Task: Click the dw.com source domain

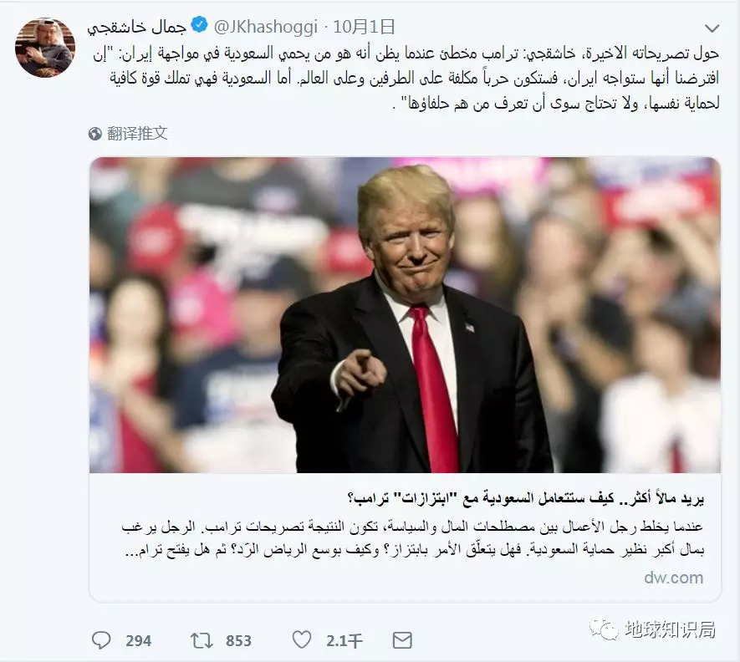Action: [x=673, y=578]
